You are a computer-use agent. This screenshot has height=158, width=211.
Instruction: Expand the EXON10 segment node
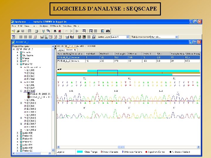(x=21, y=103)
